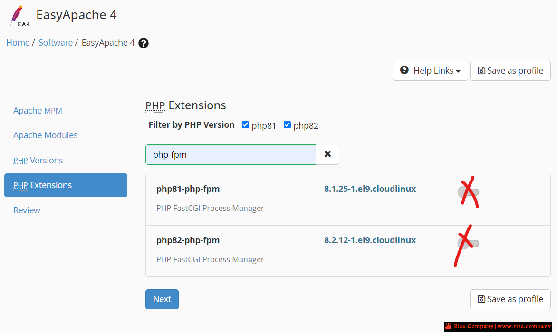Click the Next button
The width and height of the screenshot is (557, 333).
[x=162, y=299]
